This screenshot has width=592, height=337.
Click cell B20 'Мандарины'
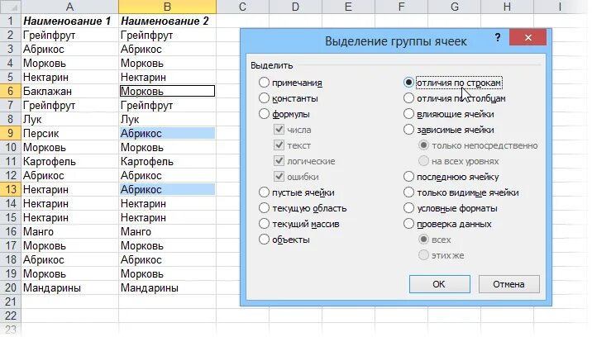click(167, 288)
